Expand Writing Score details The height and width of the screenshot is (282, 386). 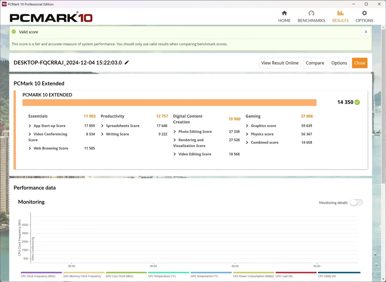coord(102,134)
